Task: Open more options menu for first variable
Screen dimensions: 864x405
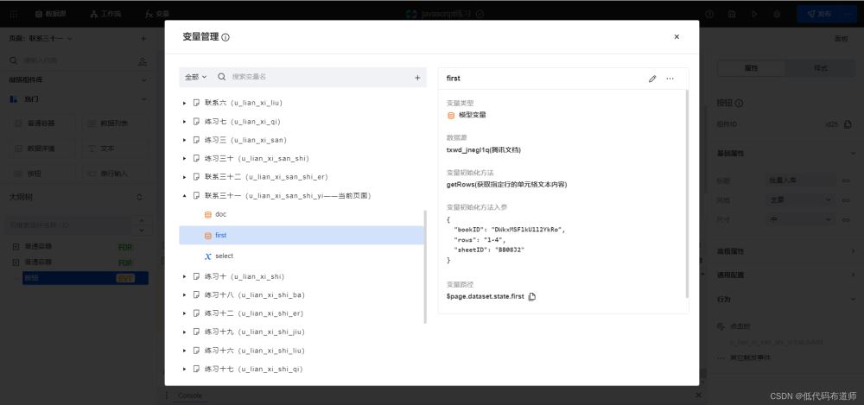Action: point(670,79)
